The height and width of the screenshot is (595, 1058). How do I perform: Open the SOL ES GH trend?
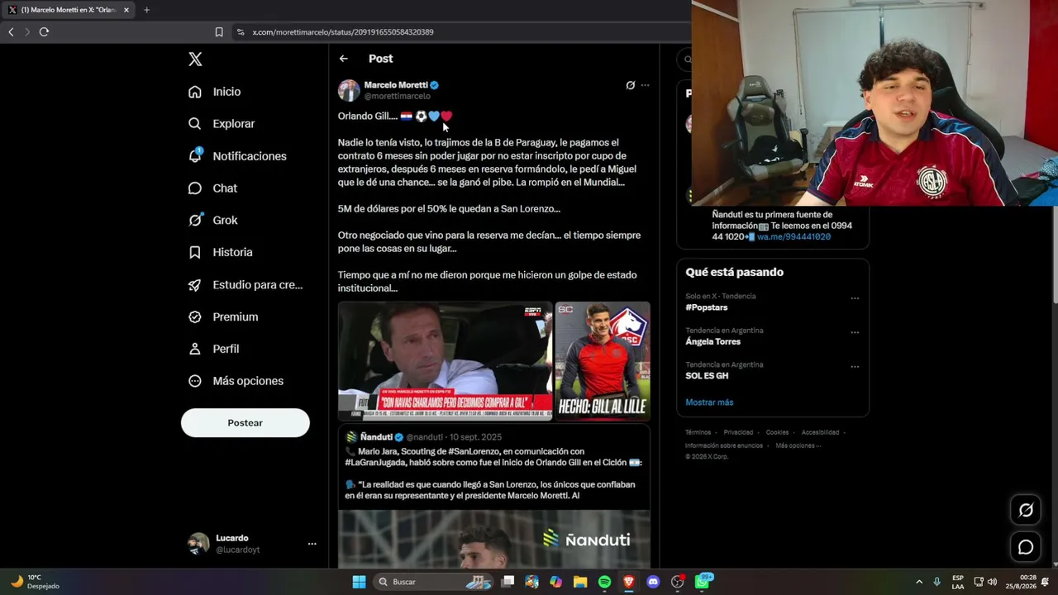(x=707, y=375)
